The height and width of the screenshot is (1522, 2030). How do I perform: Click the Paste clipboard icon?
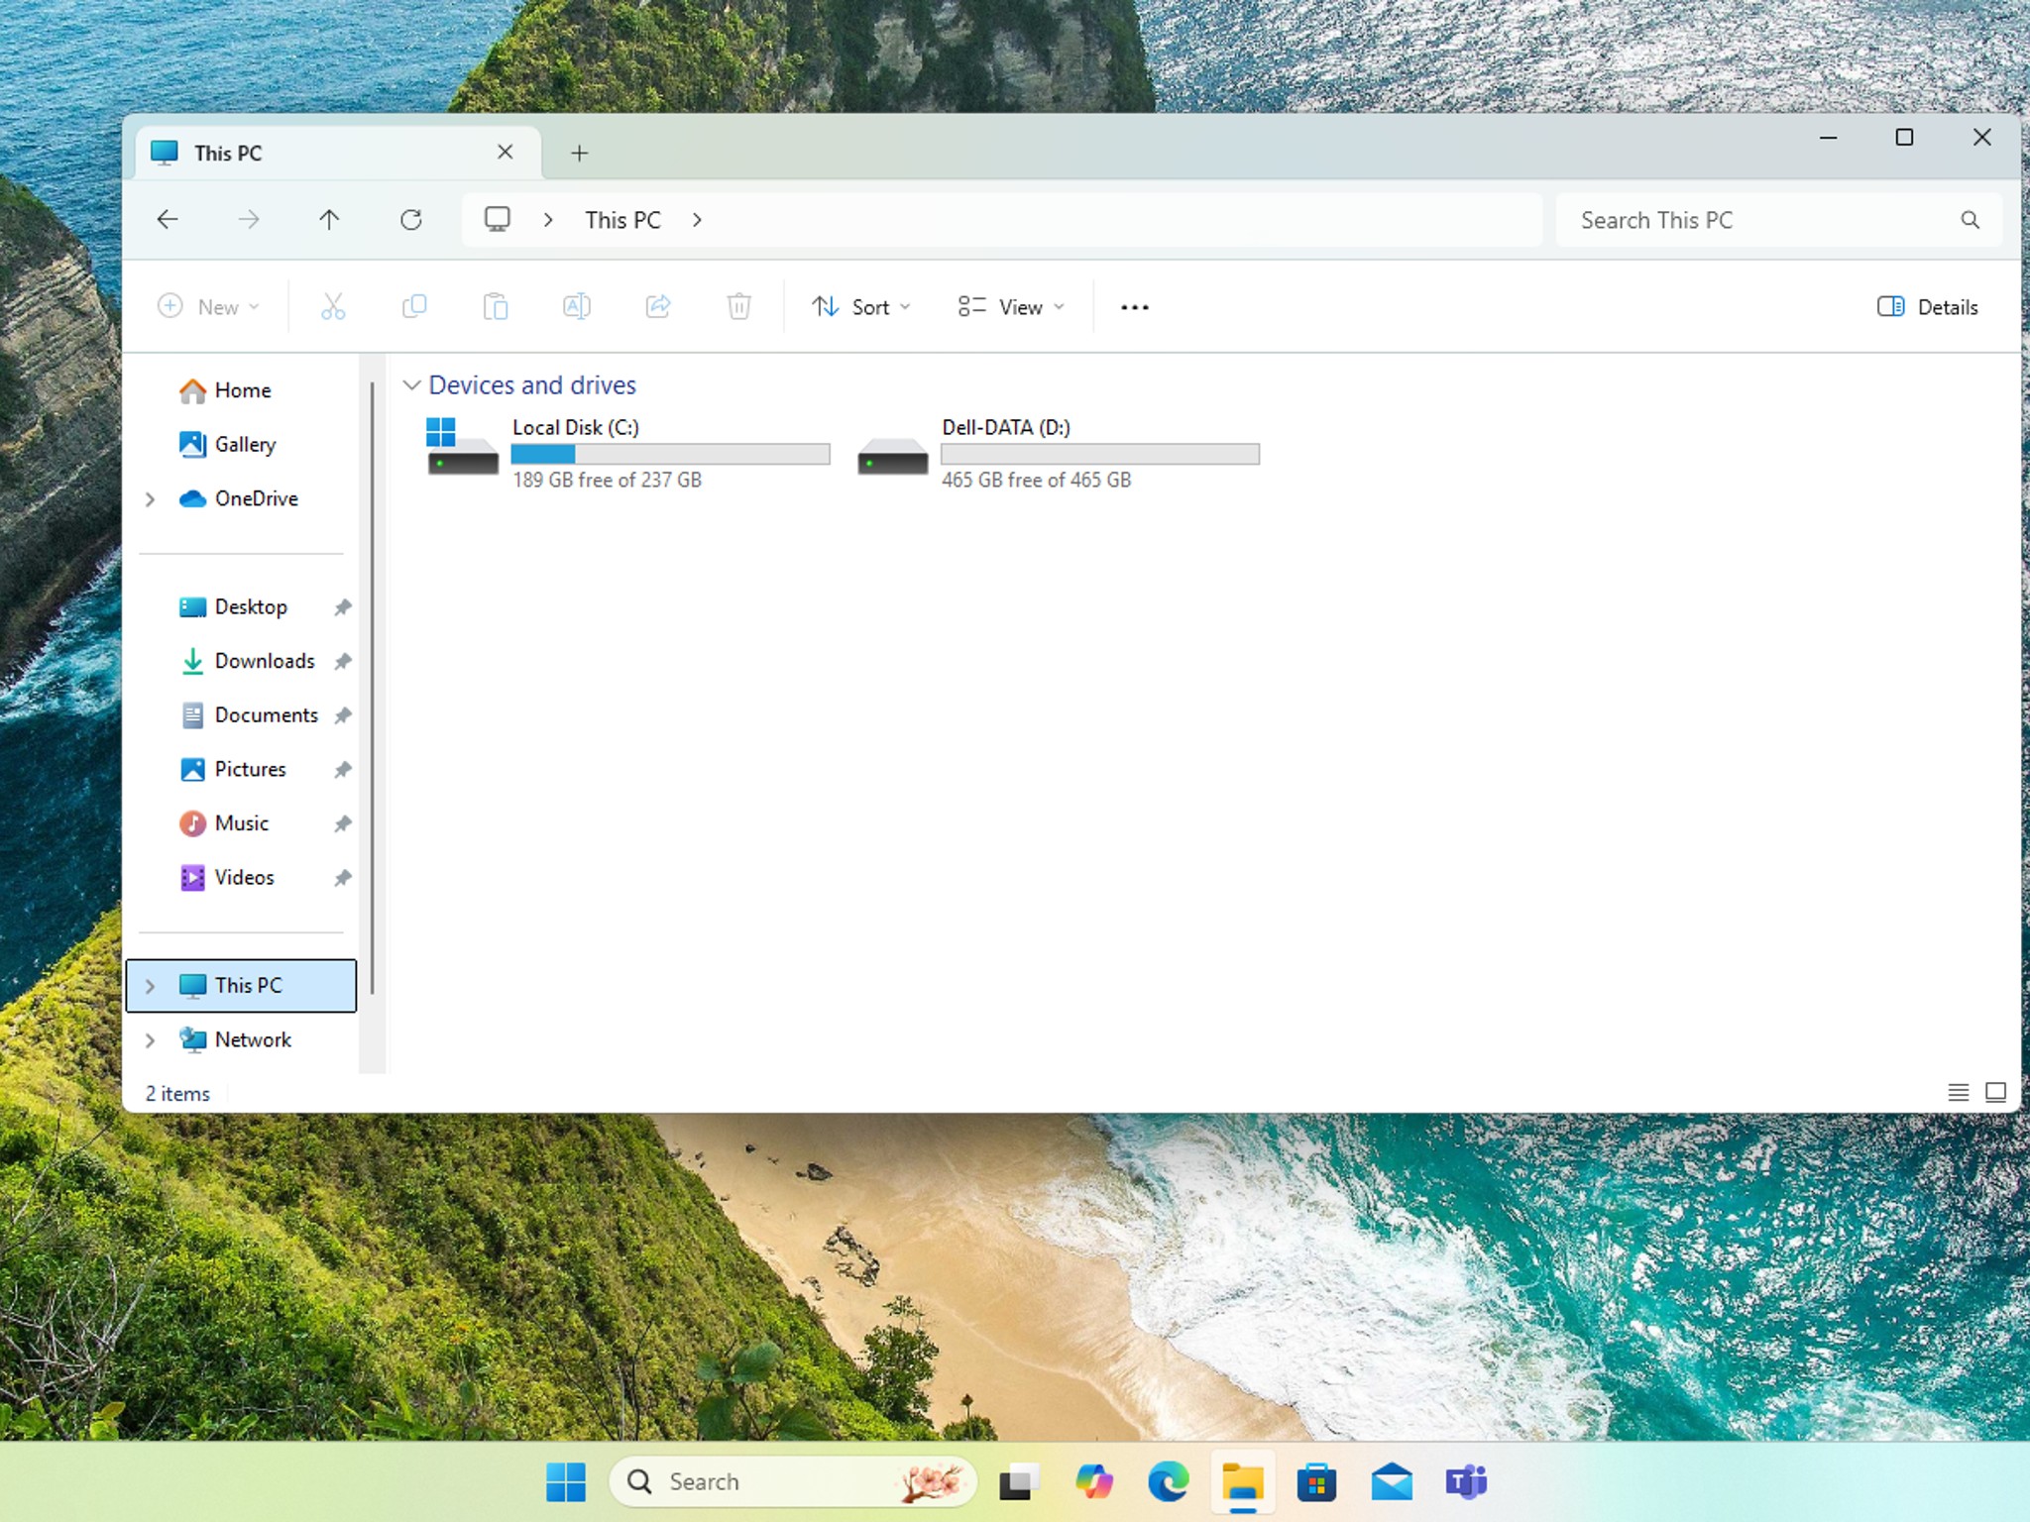[496, 307]
